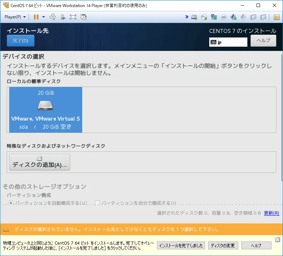283x256 pixels.
Task: Click the crossed-out display toolbar icon
Action: (84, 17)
